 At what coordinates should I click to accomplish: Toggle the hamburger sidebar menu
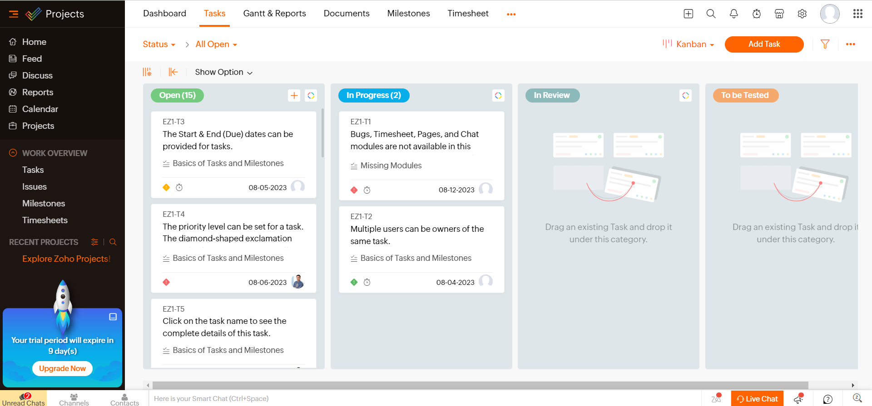pyautogui.click(x=14, y=14)
